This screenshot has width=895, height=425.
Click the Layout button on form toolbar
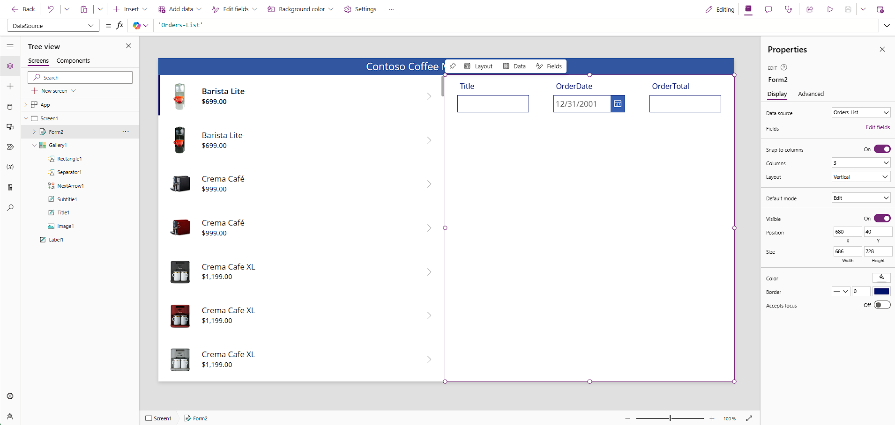pyautogui.click(x=478, y=66)
